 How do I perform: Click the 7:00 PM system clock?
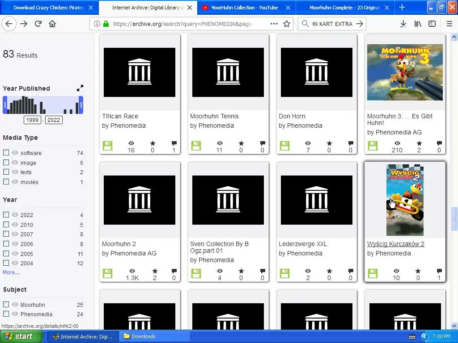[x=441, y=337]
